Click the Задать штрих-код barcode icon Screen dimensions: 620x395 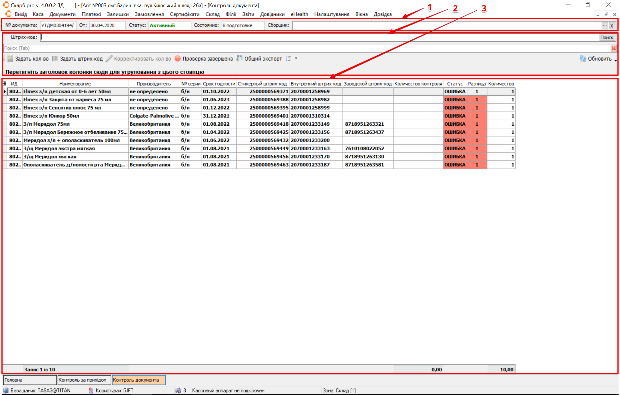click(55, 59)
